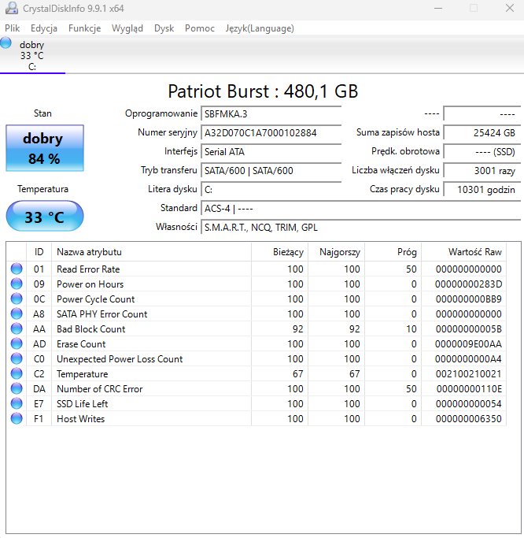Image resolution: width=524 pixels, height=538 pixels.
Task: Select the SSD Life Left row name
Action: point(83,404)
